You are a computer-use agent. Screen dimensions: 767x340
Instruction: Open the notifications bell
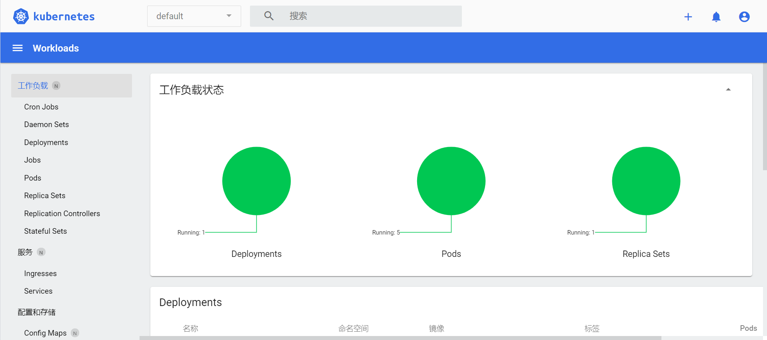point(716,17)
